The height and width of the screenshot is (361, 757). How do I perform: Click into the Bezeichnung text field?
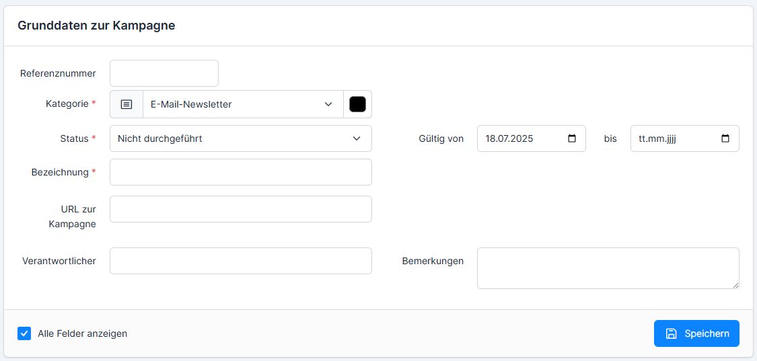point(241,172)
